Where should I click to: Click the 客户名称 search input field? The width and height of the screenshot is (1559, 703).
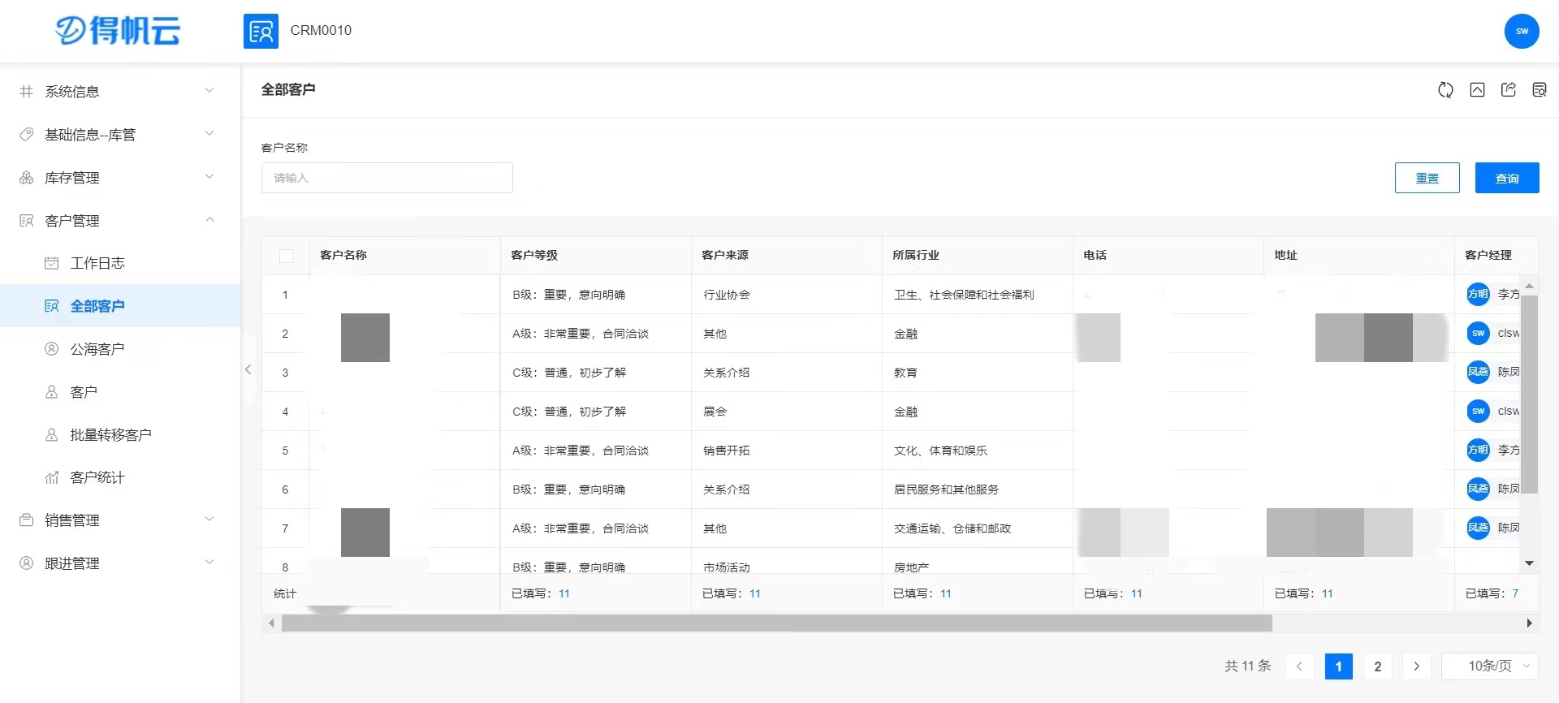[387, 178]
